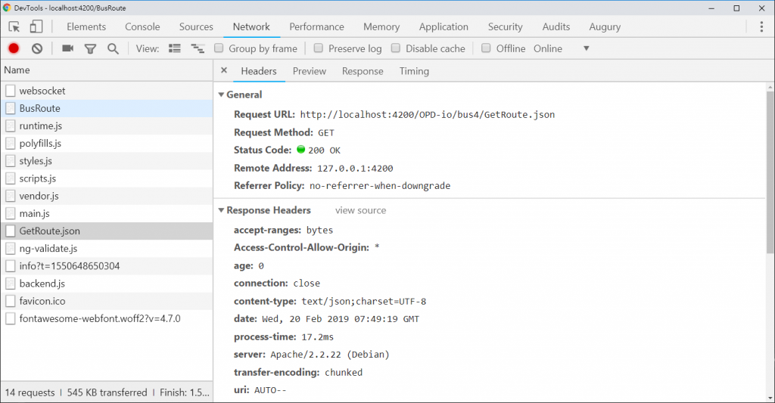The height and width of the screenshot is (403, 775).
Task: Open network search with magnifier icon
Action: [x=113, y=48]
